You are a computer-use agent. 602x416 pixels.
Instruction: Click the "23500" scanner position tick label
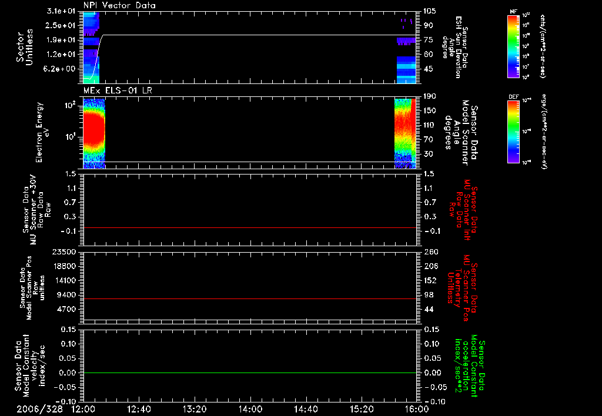click(x=63, y=251)
